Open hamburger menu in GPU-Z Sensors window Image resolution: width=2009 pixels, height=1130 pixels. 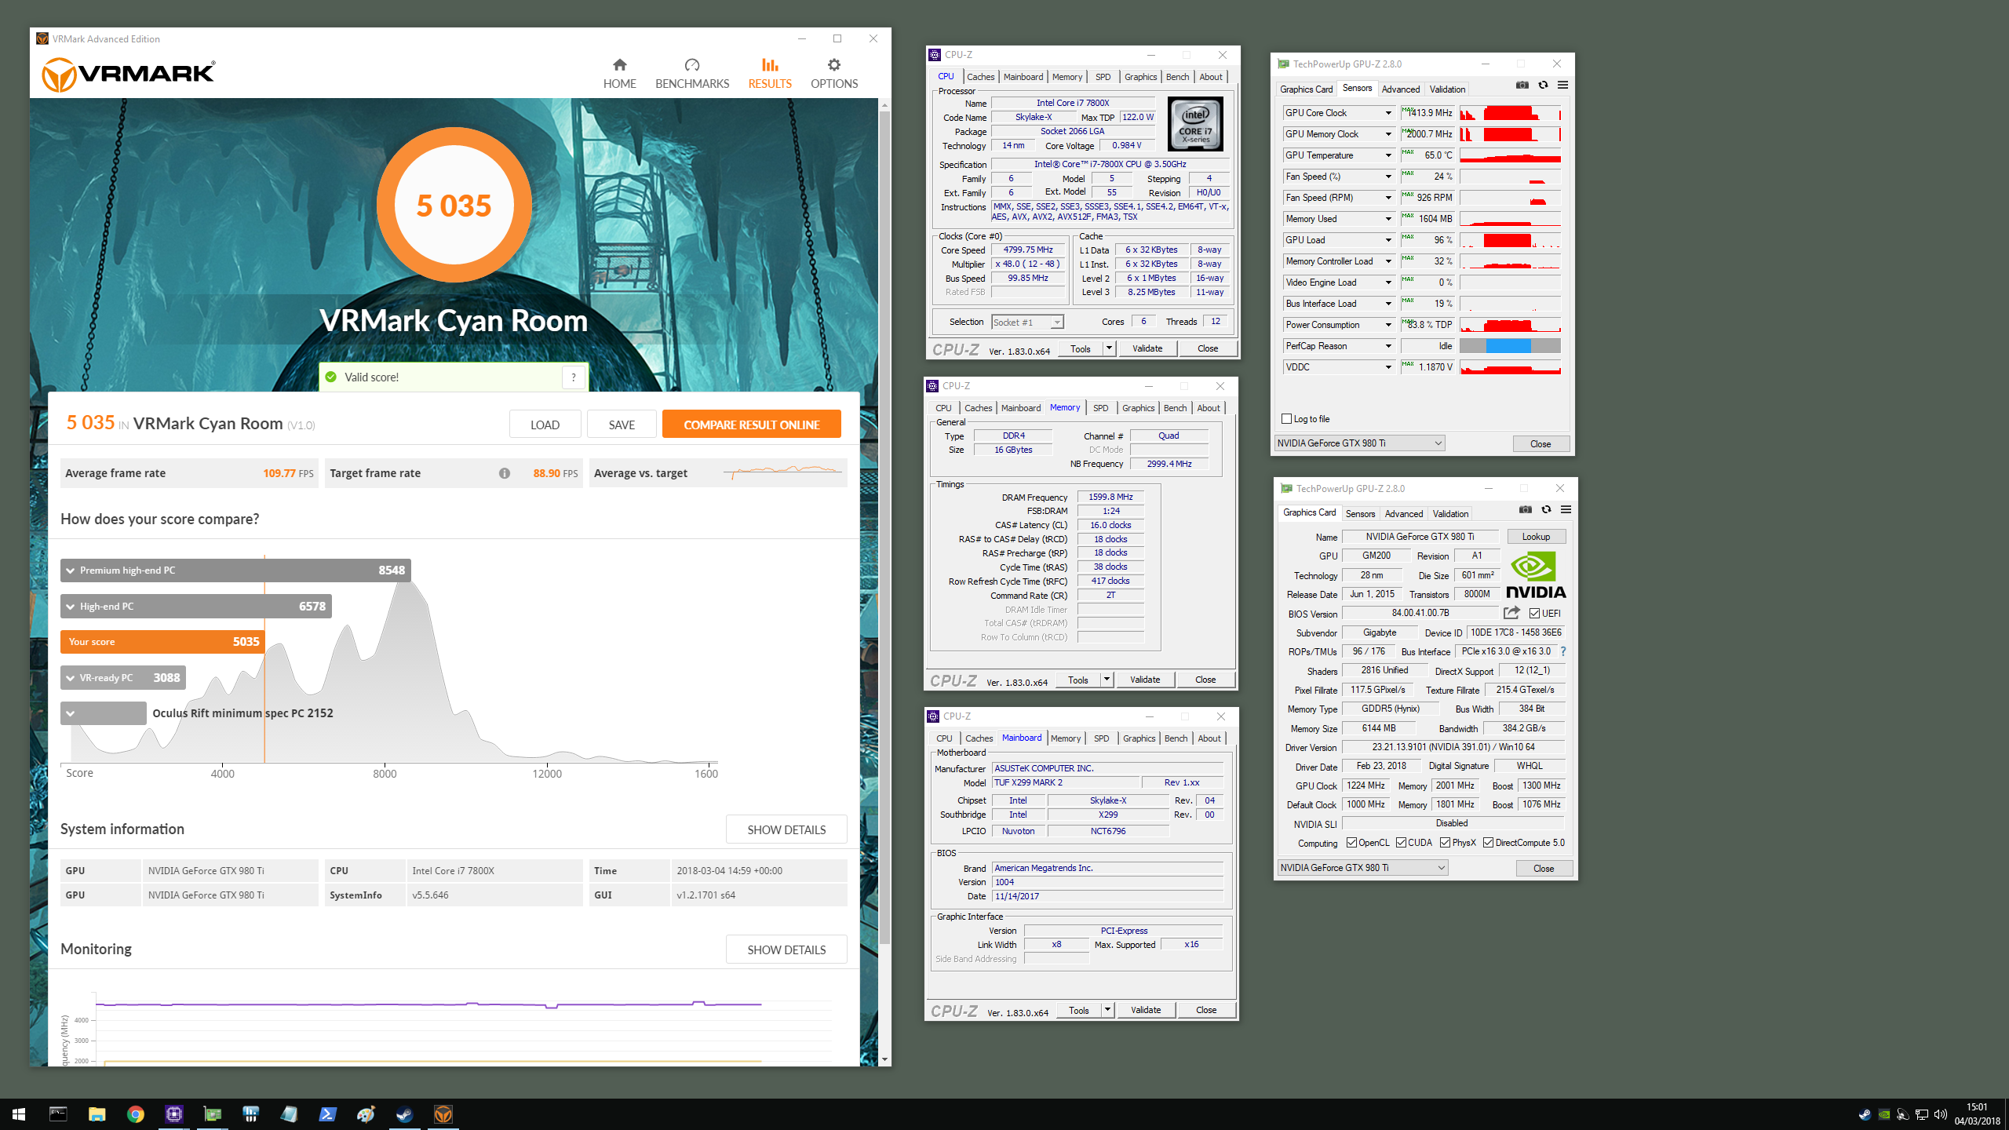pos(1562,85)
